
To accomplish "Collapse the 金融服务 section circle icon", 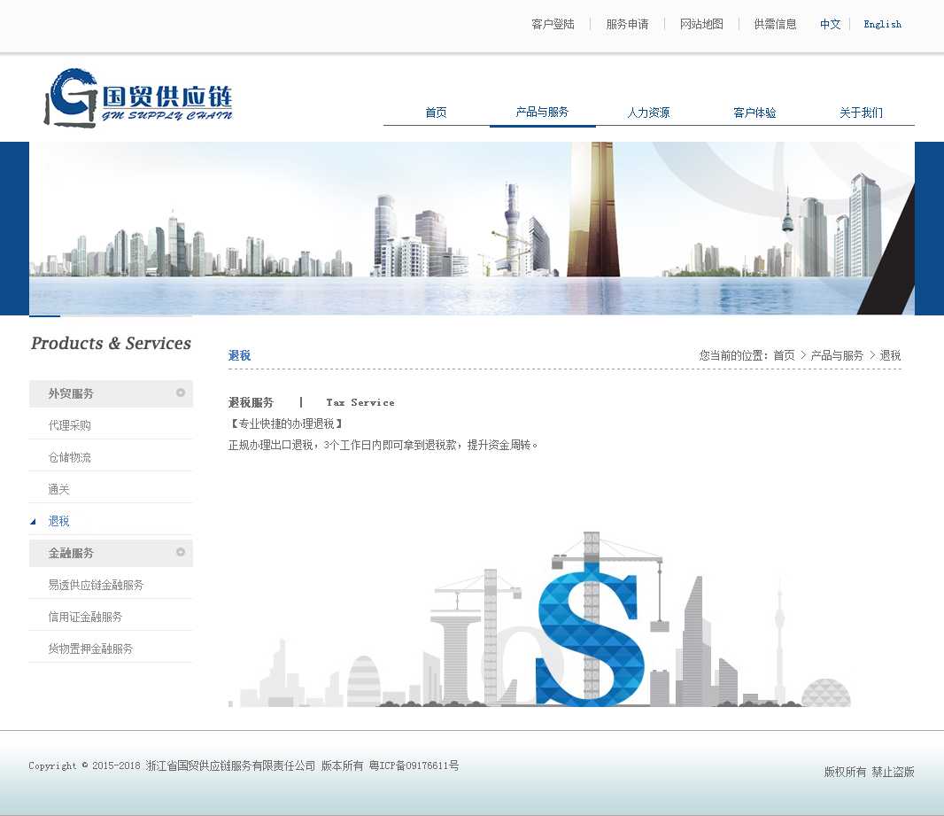I will click(x=181, y=552).
